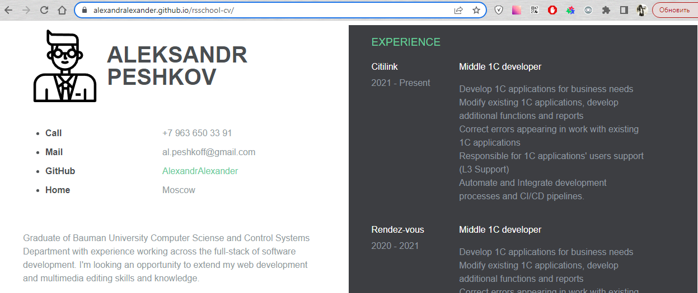Go back to the previous page

point(8,10)
